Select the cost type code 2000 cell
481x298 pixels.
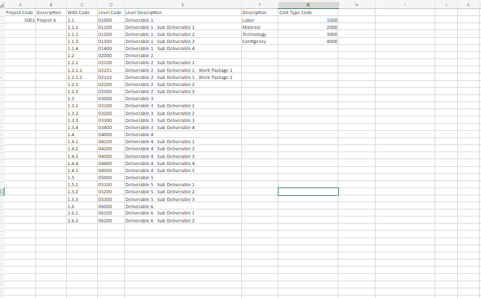pos(308,27)
